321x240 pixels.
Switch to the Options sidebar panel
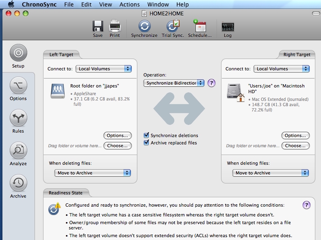(x=18, y=86)
